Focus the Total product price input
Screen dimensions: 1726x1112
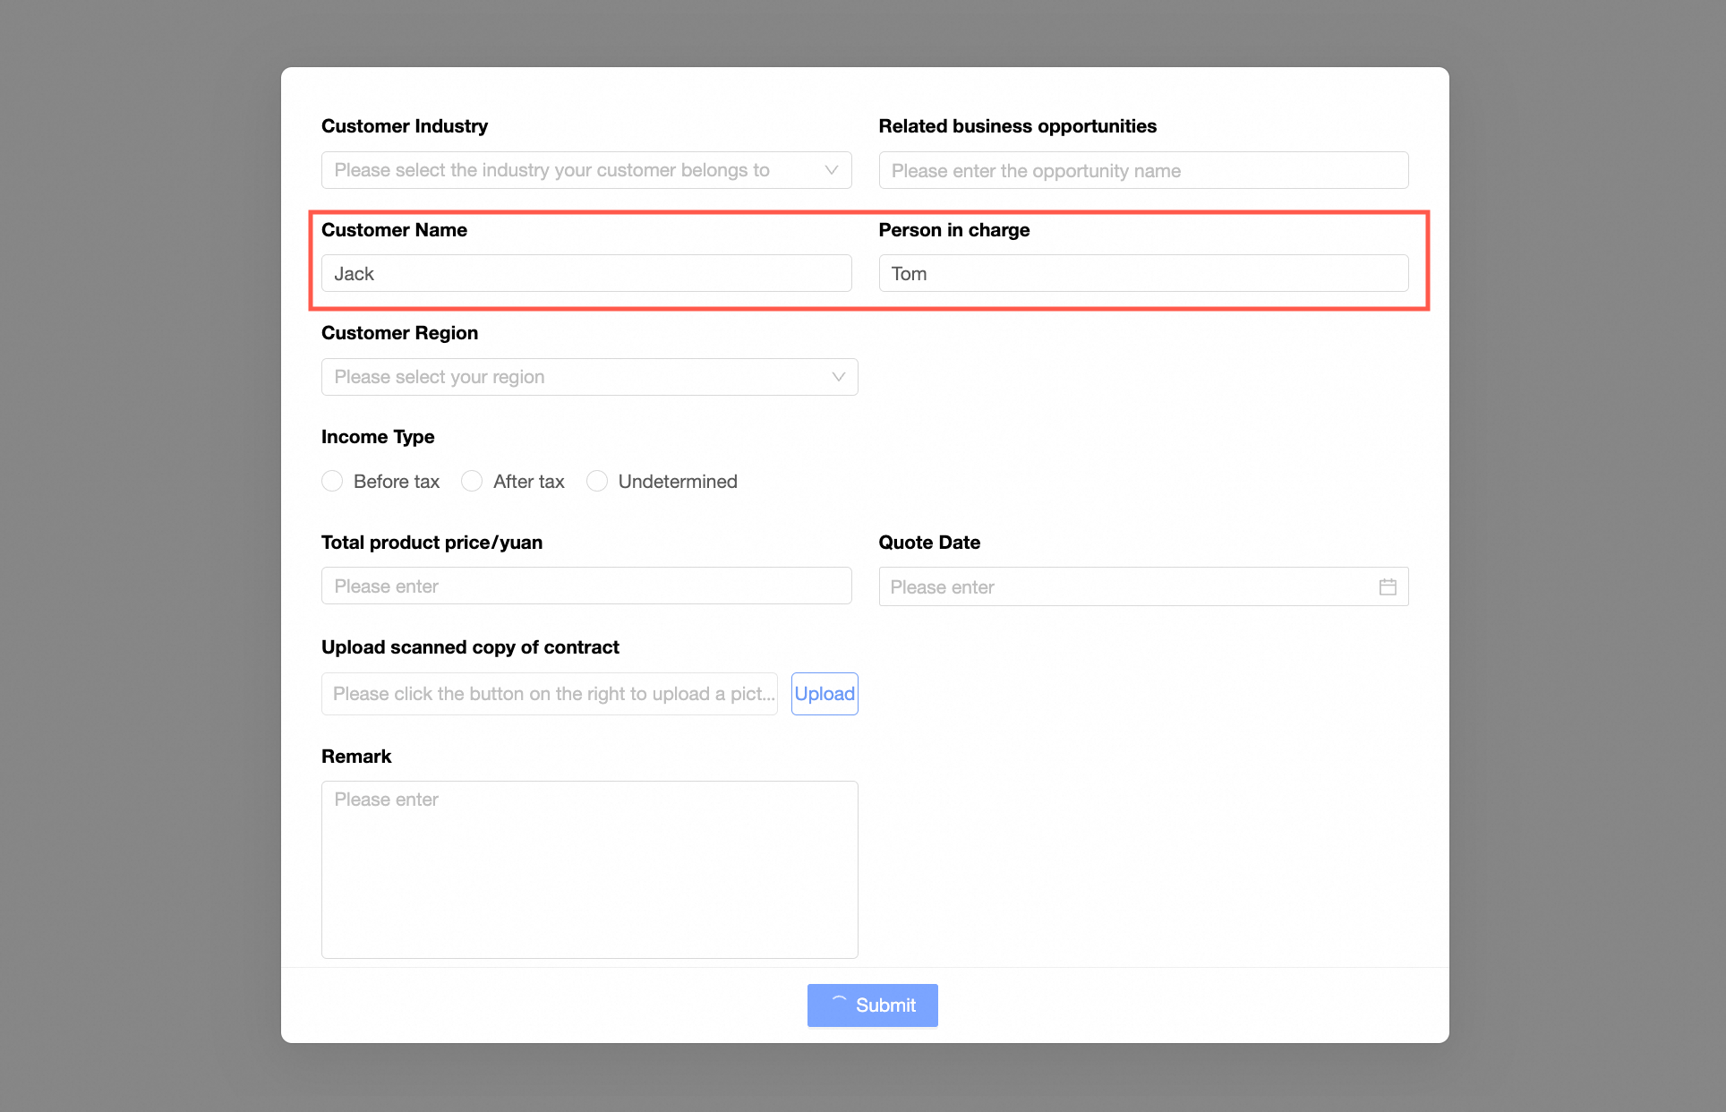coord(586,586)
